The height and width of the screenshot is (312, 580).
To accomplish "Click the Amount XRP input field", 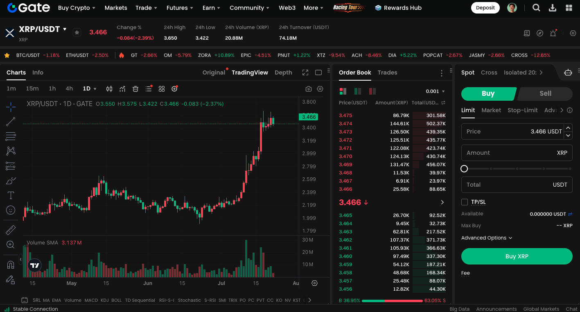I will pos(517,153).
